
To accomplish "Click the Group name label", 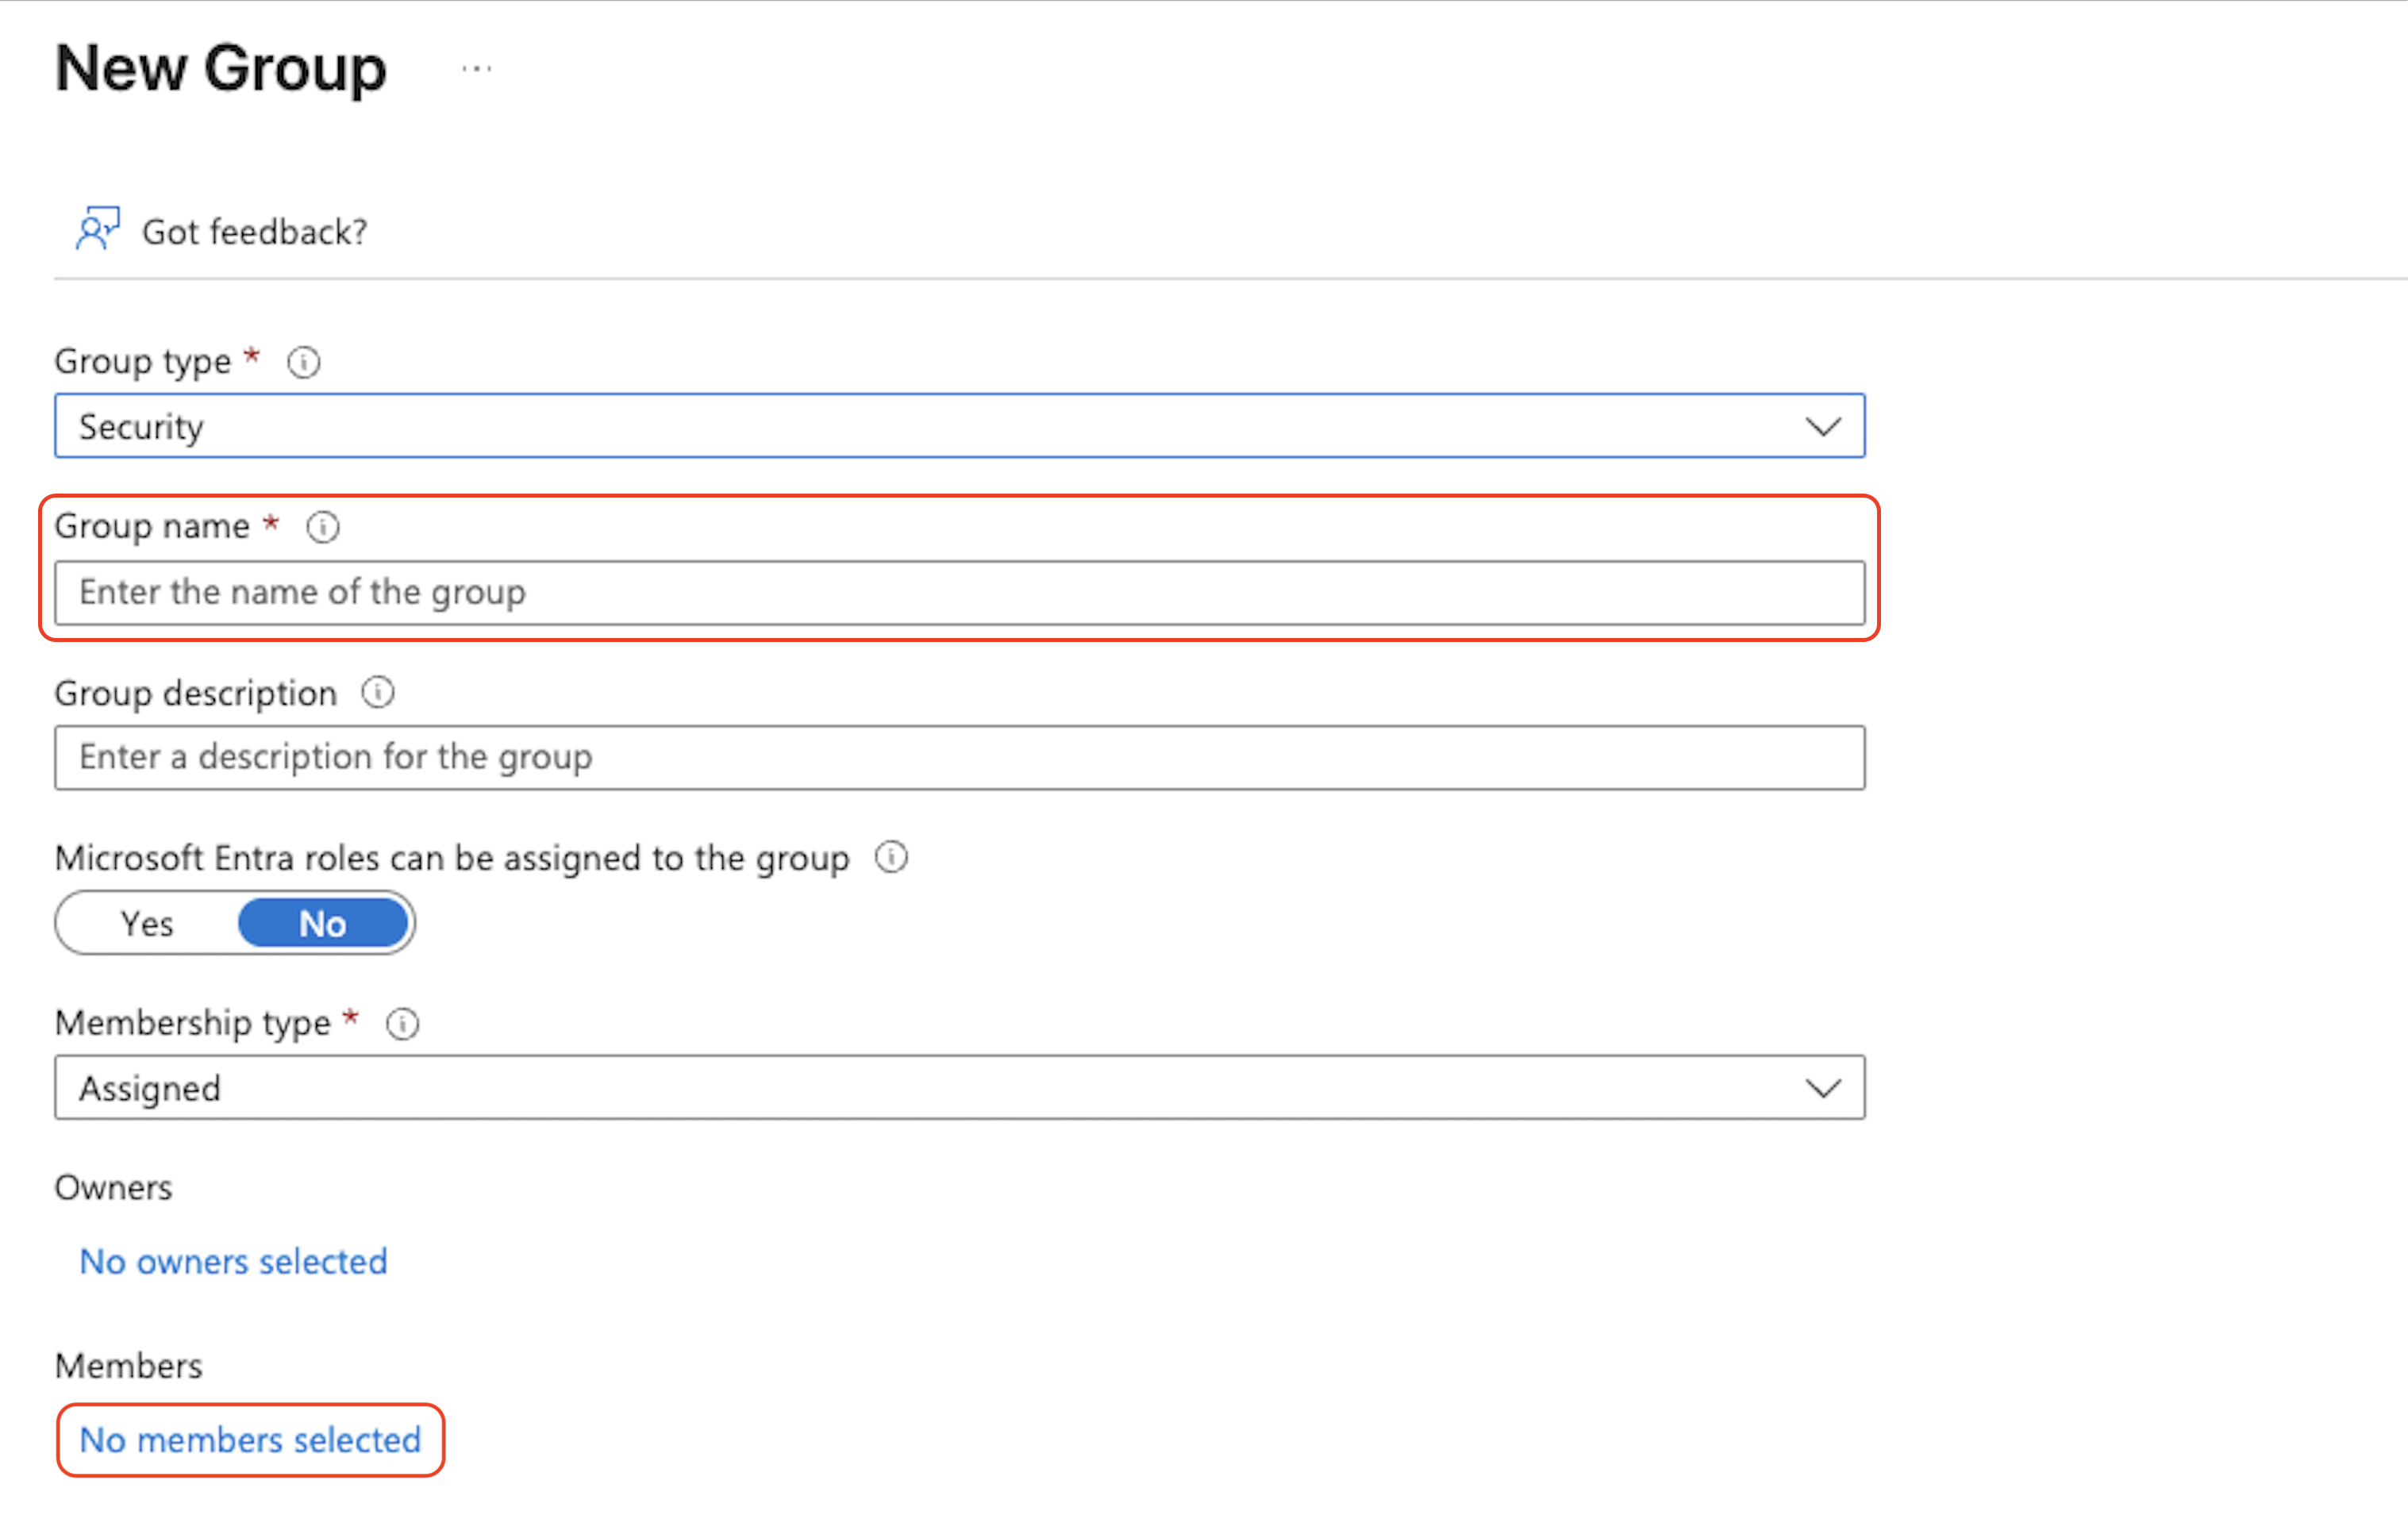I will (152, 526).
